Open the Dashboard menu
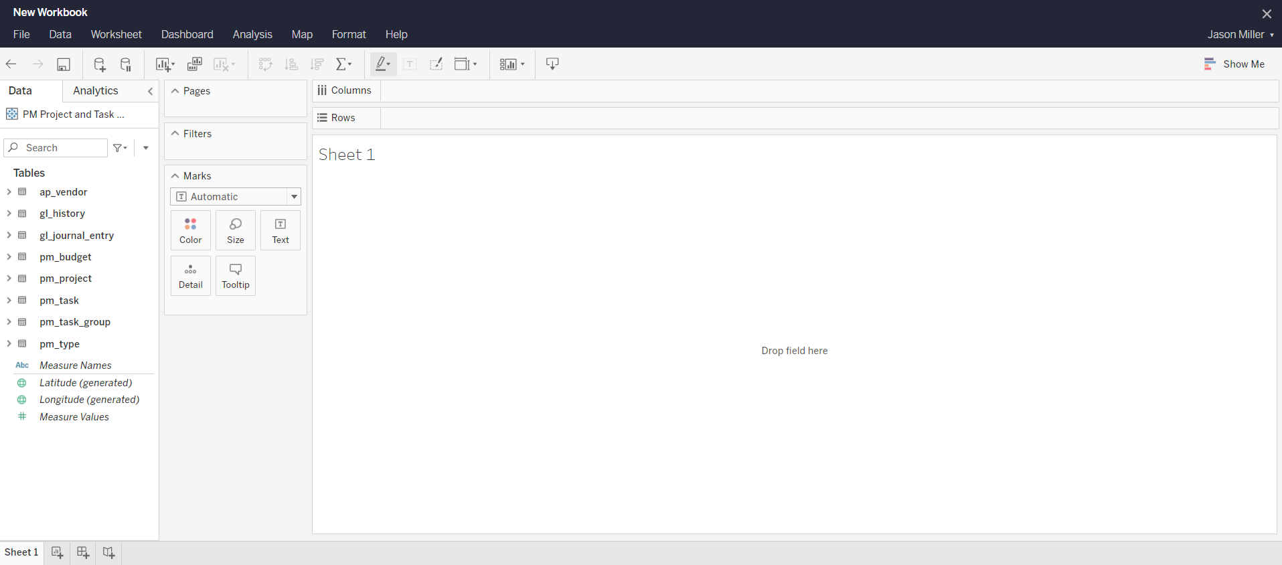The width and height of the screenshot is (1282, 565). click(187, 34)
